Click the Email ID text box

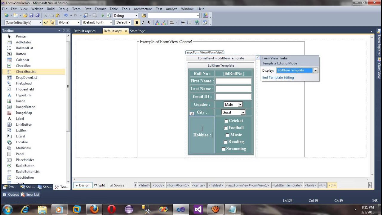[x=233, y=96]
